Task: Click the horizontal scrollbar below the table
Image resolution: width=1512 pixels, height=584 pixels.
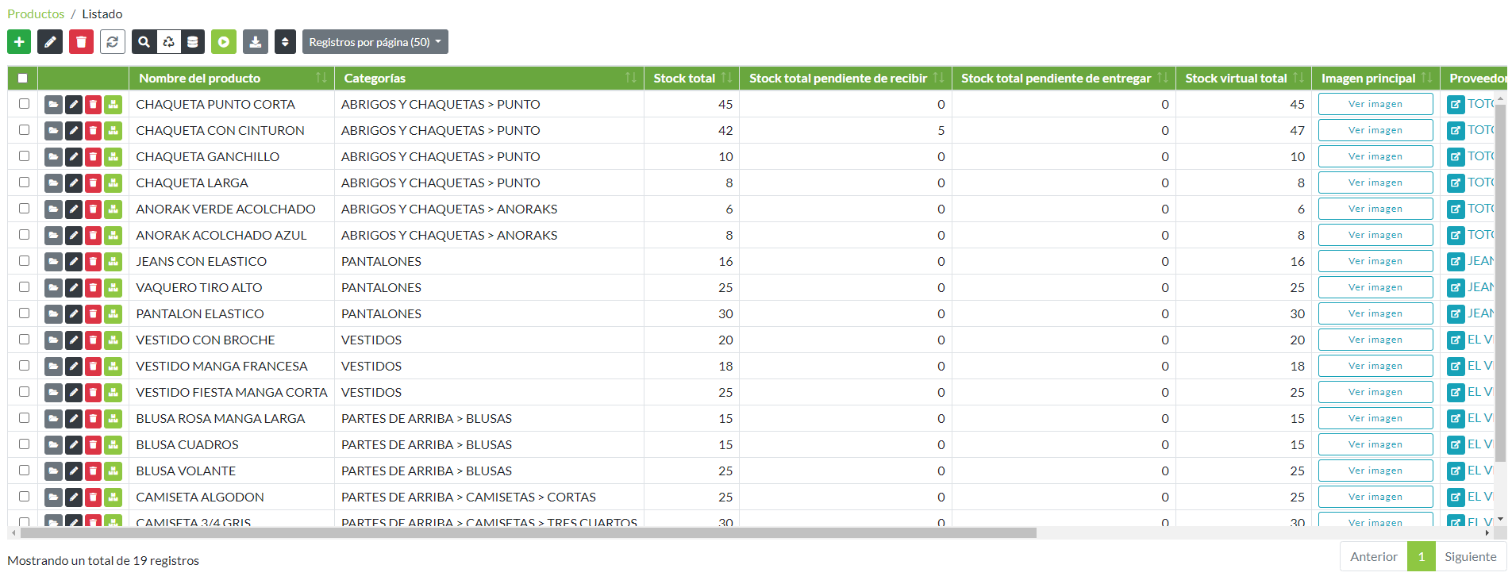Action: click(x=528, y=533)
